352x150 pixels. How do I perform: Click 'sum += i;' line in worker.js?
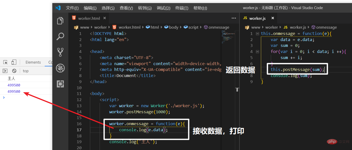coord(291,58)
